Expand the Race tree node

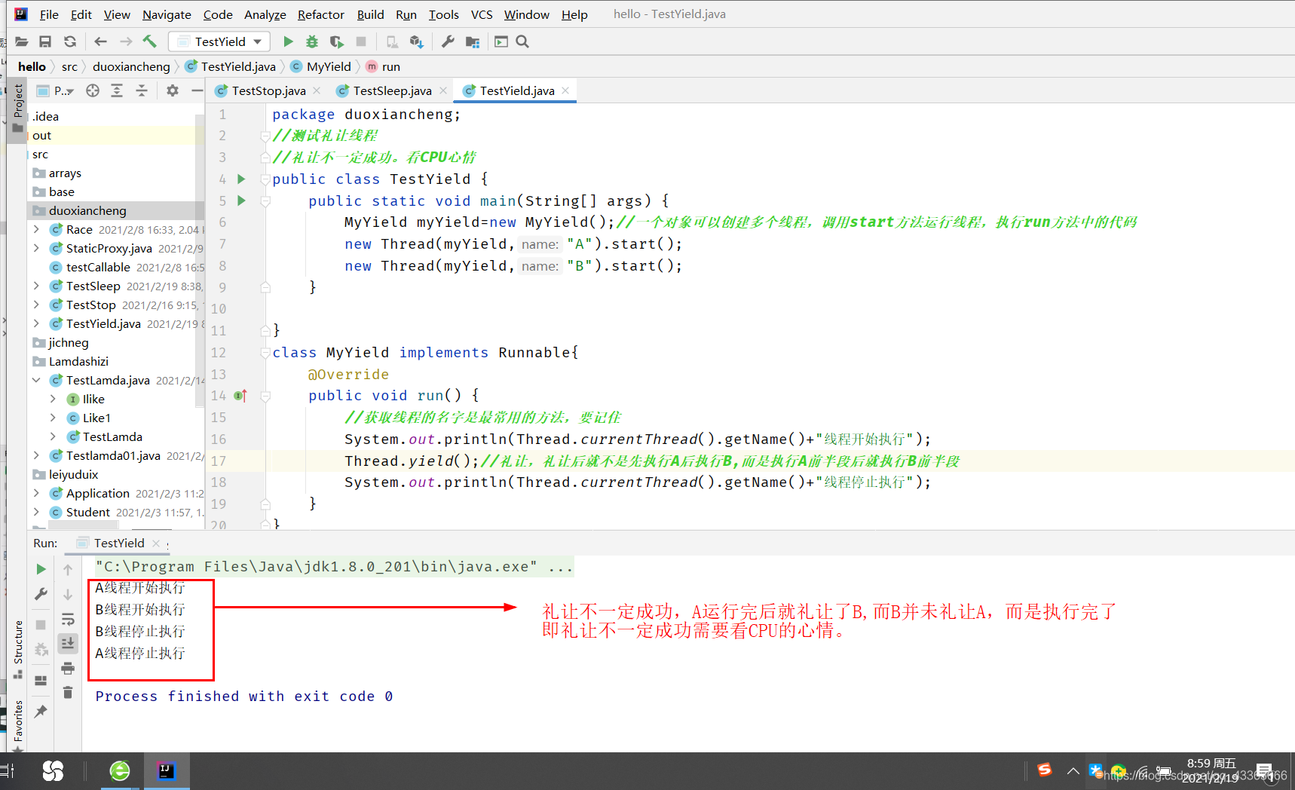pos(36,229)
